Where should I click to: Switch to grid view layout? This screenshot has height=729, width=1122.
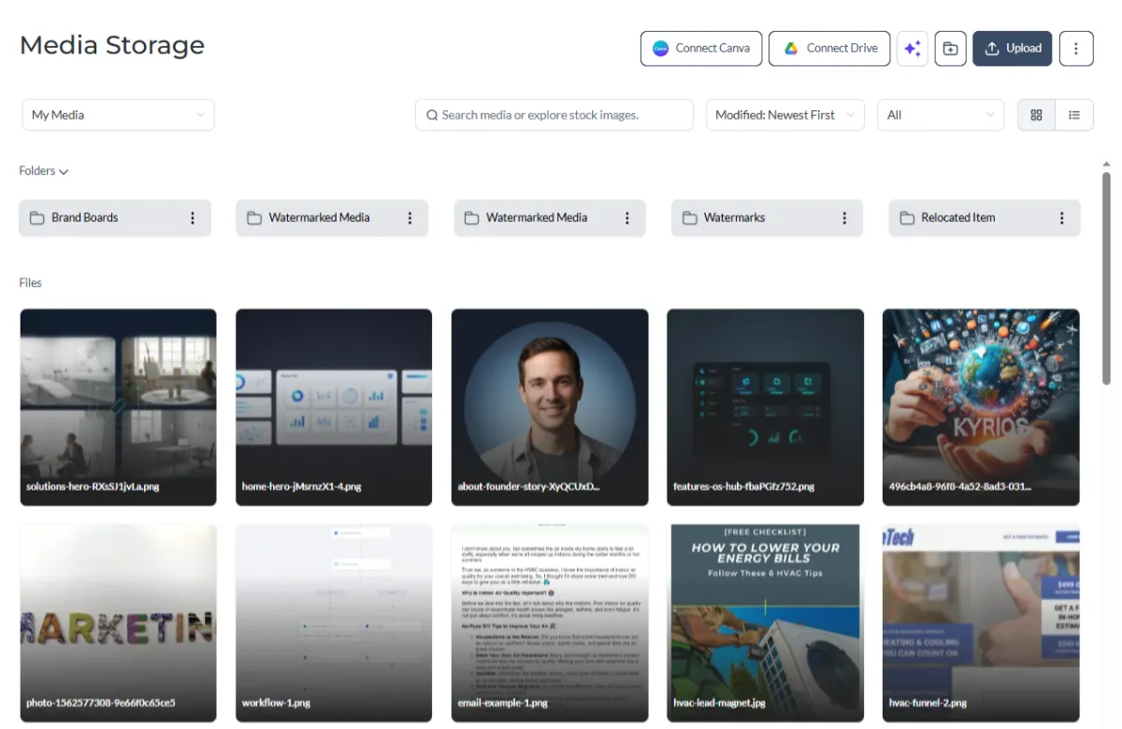pos(1036,115)
